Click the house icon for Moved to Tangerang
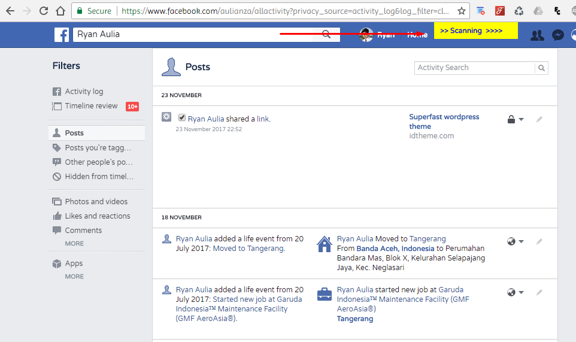 [325, 244]
